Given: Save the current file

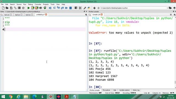Looking at the screenshot, I should pyautogui.click(x=11, y=8).
